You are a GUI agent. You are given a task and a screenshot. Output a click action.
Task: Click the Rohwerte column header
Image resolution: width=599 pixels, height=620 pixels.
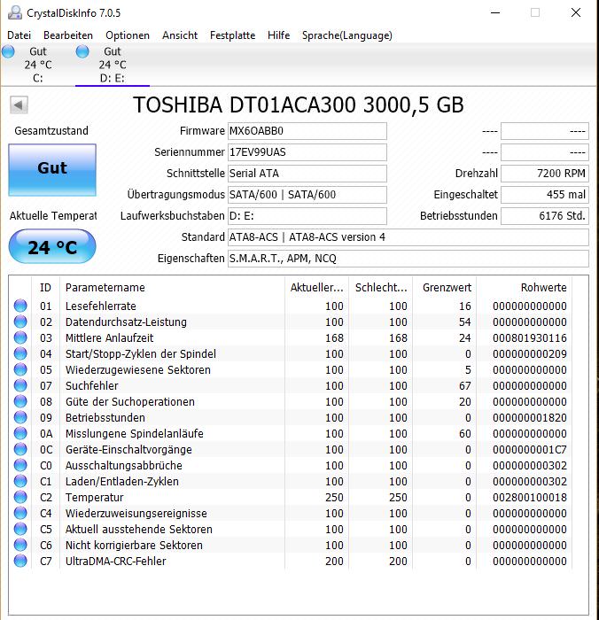pyautogui.click(x=525, y=288)
